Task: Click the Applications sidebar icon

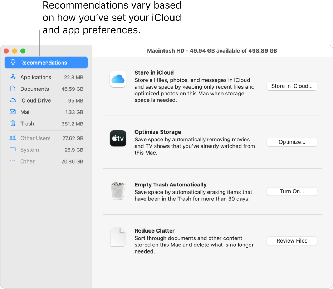Action: pos(13,77)
